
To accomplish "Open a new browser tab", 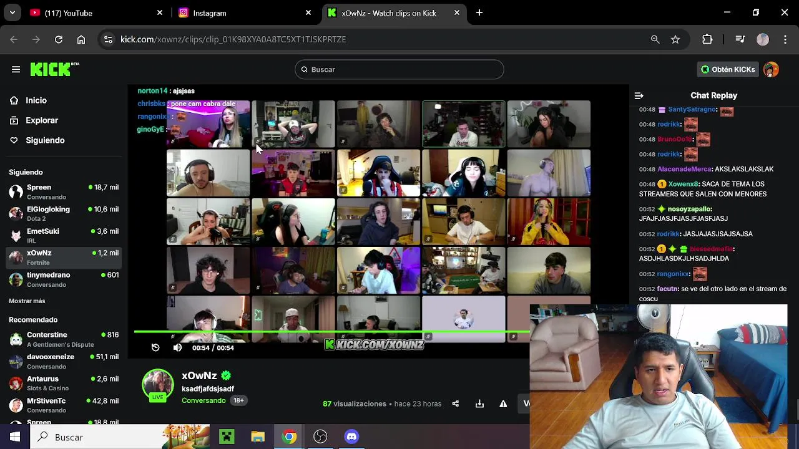I will (479, 12).
